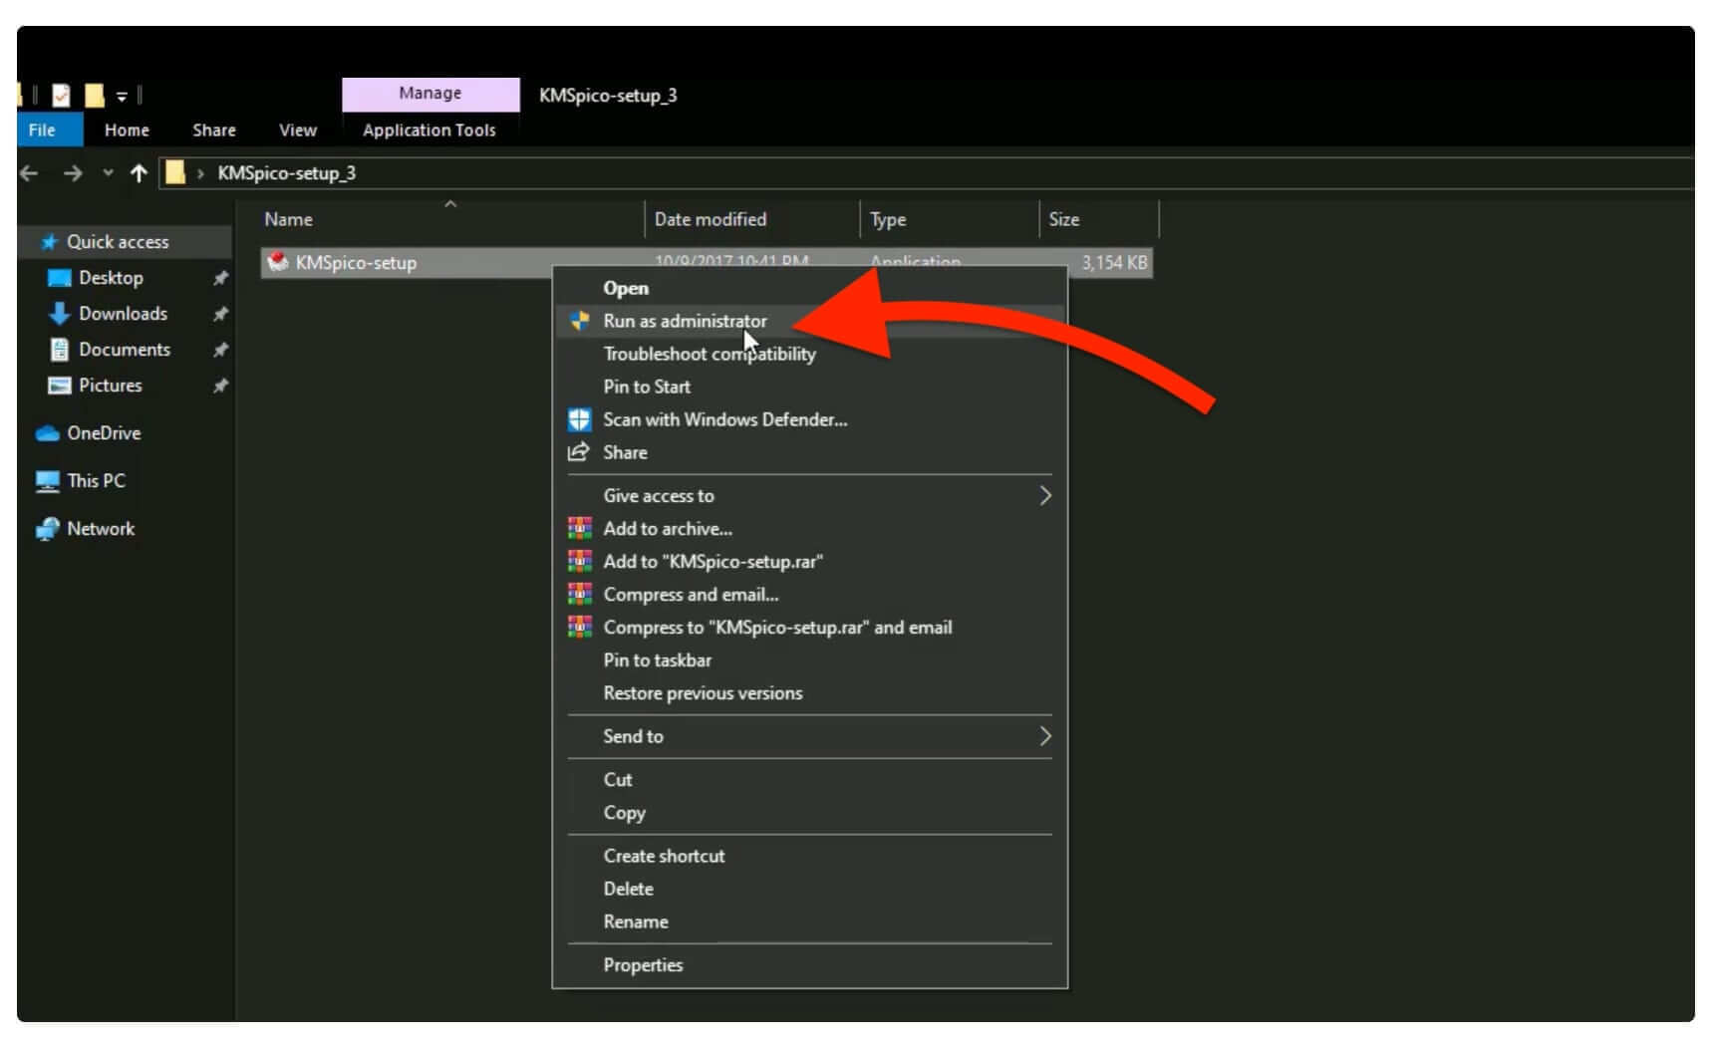Screen dimensions: 1712x1048
Task: Choose Scan with Windows Defender...
Action: click(x=809, y=419)
